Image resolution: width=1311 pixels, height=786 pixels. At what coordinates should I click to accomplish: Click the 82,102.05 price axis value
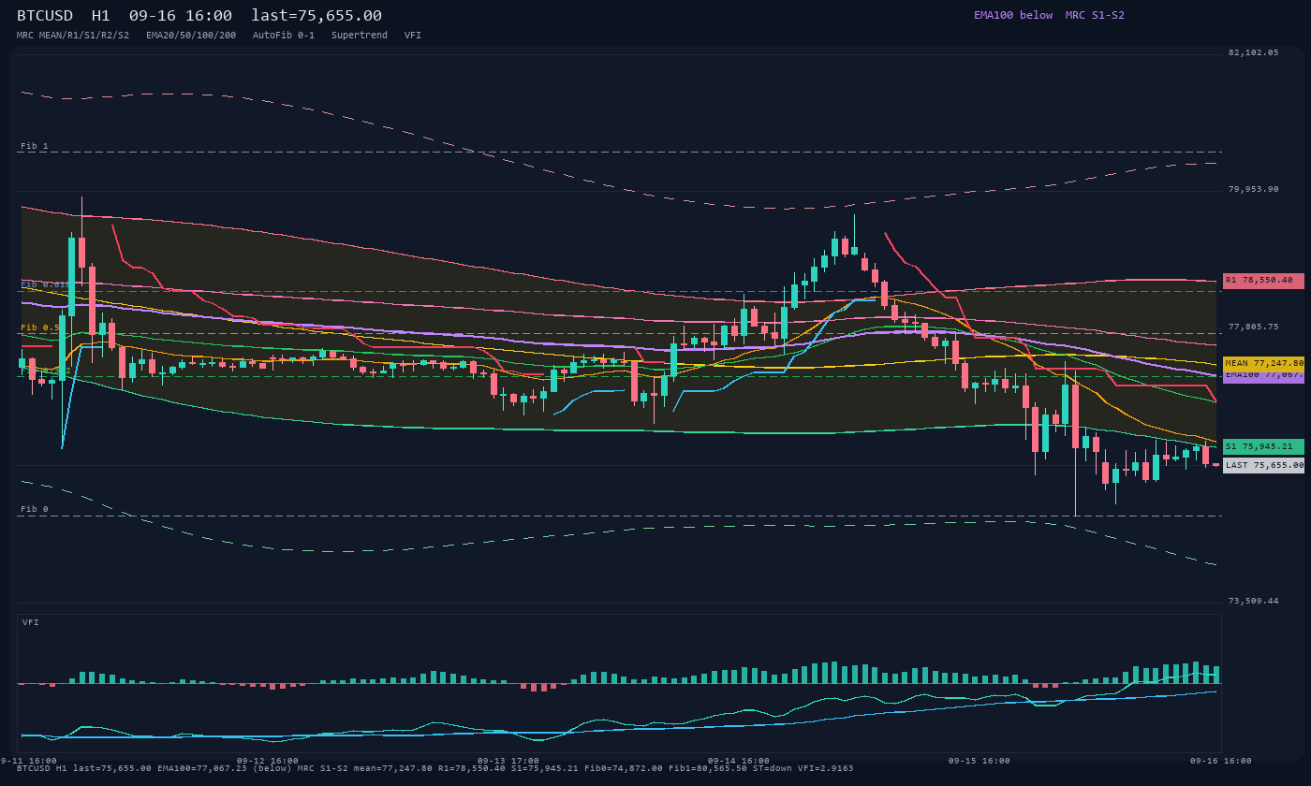coord(1253,52)
